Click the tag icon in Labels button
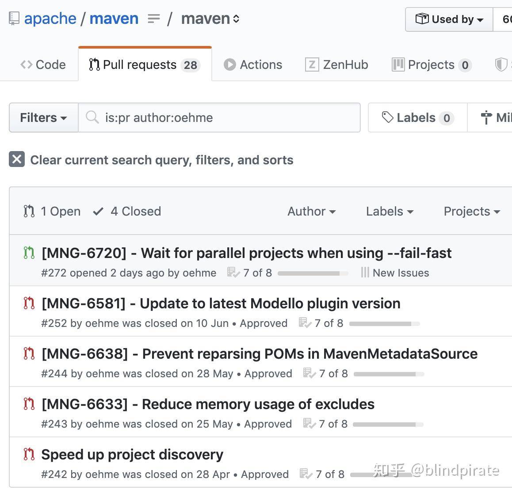The image size is (512, 493). (x=388, y=118)
